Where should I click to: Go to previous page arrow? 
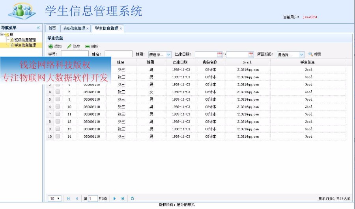click(77, 199)
